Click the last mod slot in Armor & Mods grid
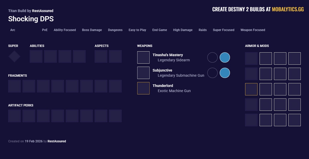309x159 pixels. click(x=295, y=120)
